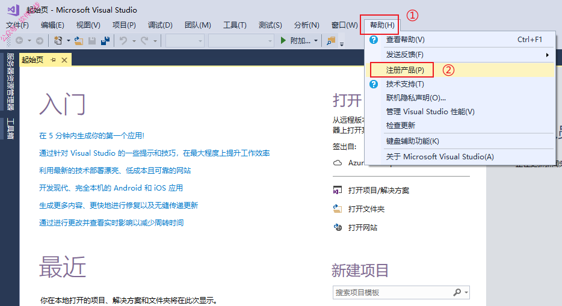Open link about Android 和 iOS 应用
Viewport: 562px width, 306px height.
tap(111, 188)
